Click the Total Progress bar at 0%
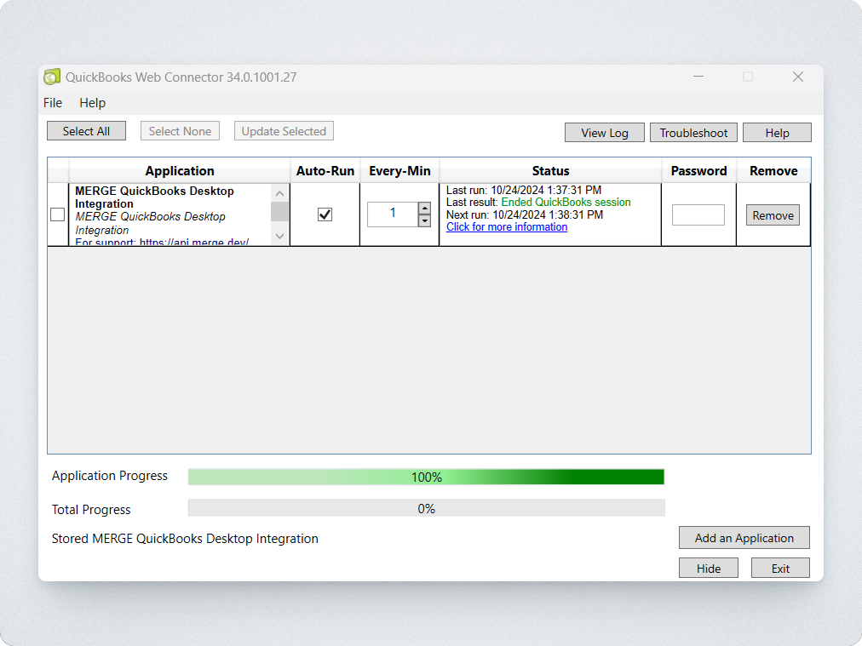Image resolution: width=862 pixels, height=646 pixels. 426,508
